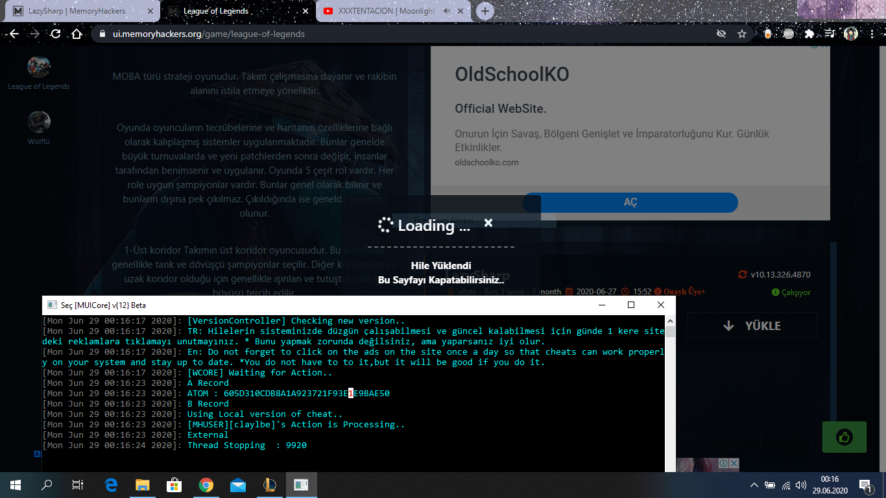Close the bottom ad with X
Screen dimensions: 886x498
(x=733, y=464)
